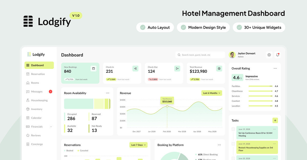Check the Set Up Conference Room B task
Viewport: 307px width, 160px height.
[233, 129]
